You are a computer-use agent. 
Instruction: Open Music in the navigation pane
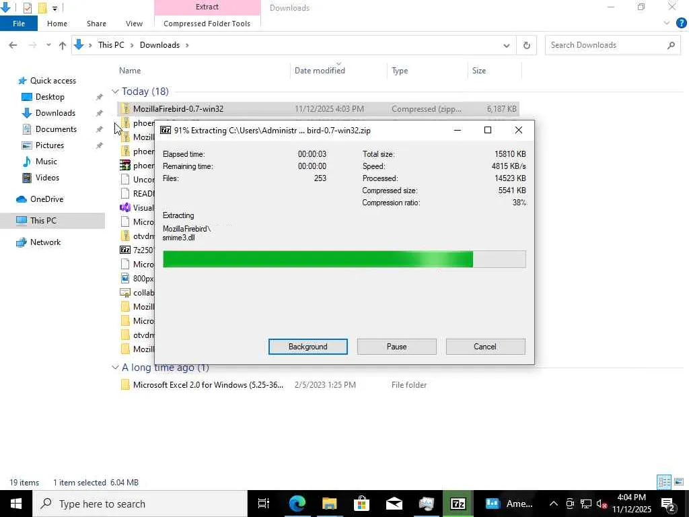[x=46, y=162]
